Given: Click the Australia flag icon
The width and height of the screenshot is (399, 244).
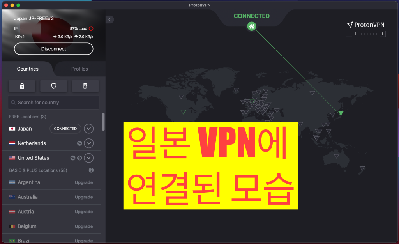Looking at the screenshot, I should click(12, 197).
